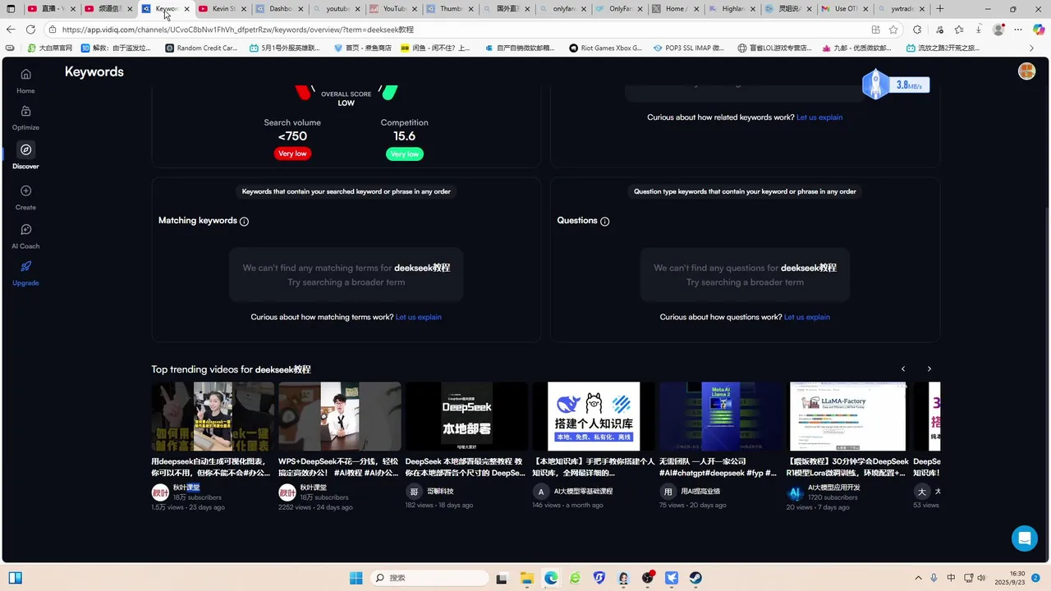1051x591 pixels.
Task: Click the info icon next to Matching keywords
Action: (x=244, y=221)
